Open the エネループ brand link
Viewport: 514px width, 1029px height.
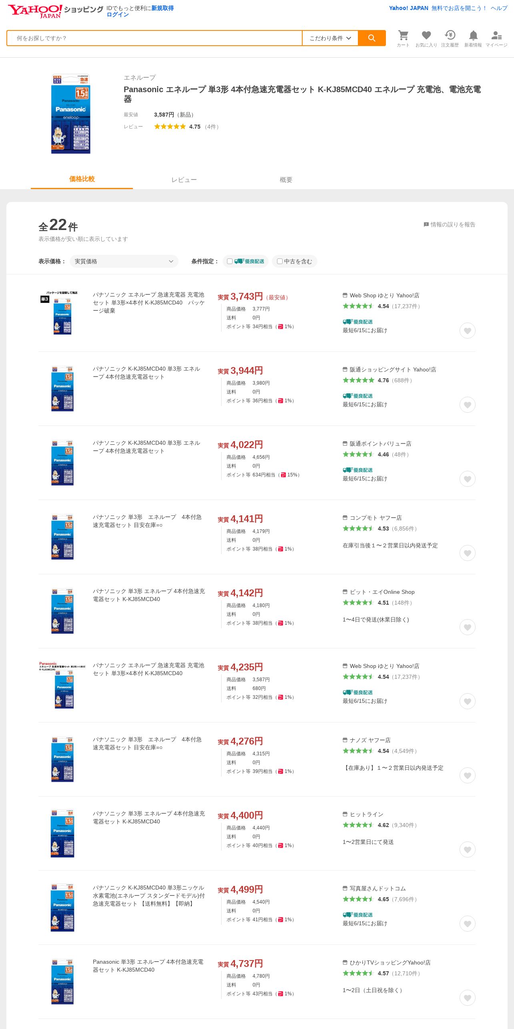(140, 78)
